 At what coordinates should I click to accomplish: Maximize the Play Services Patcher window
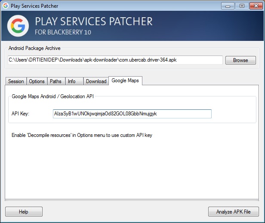tap(242, 6)
